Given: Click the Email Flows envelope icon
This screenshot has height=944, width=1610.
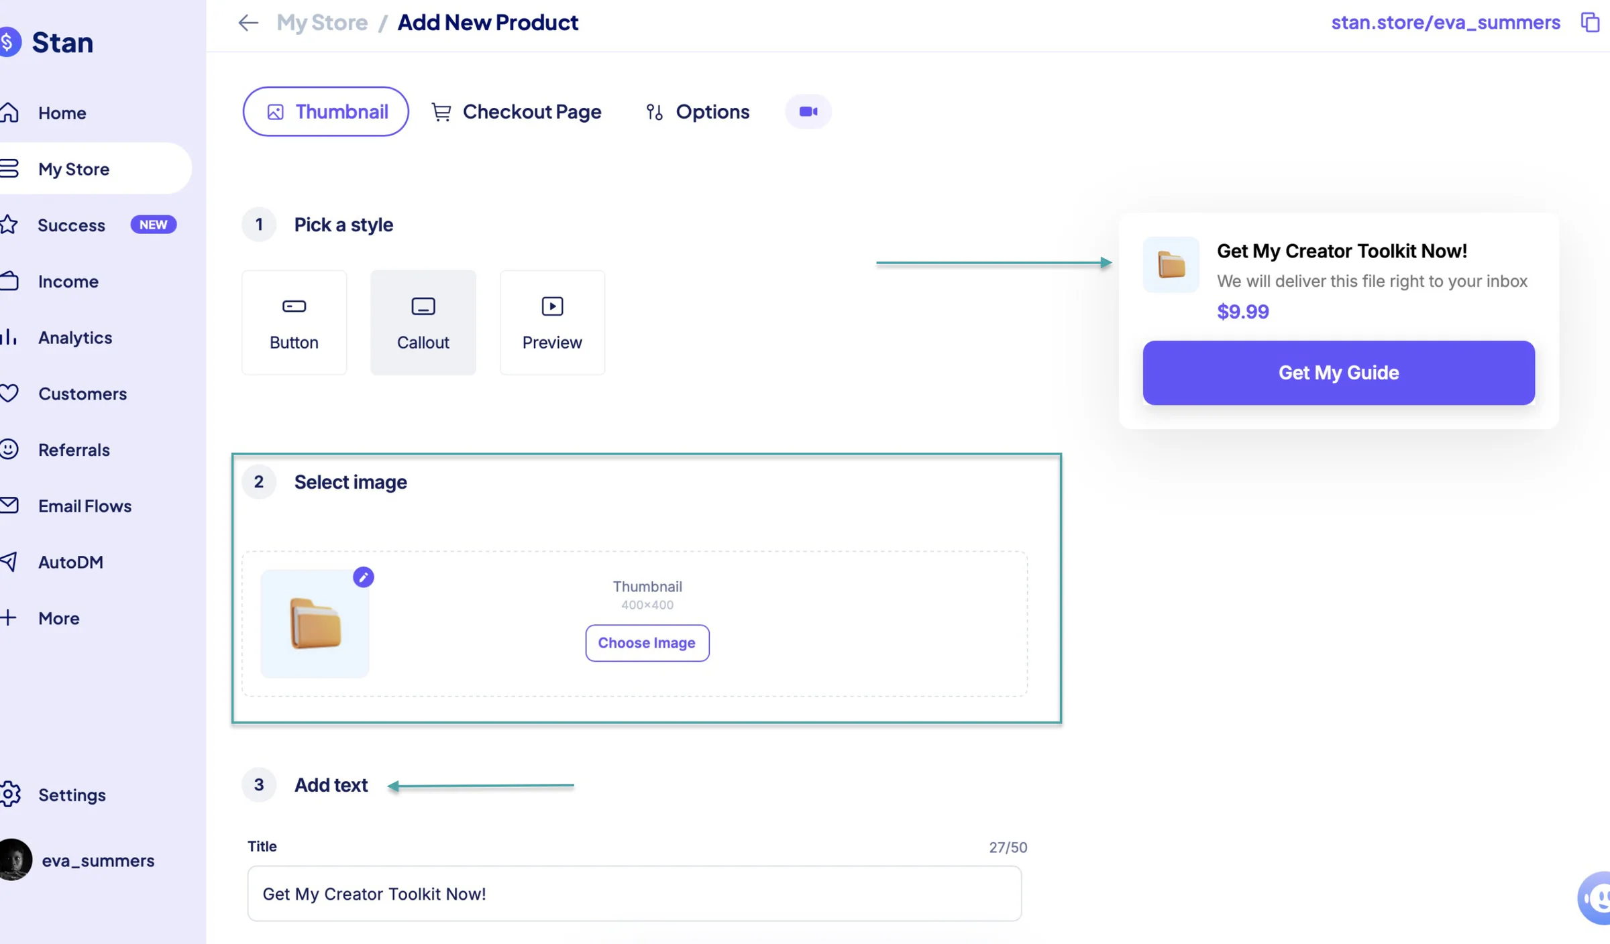Looking at the screenshot, I should click(9, 505).
